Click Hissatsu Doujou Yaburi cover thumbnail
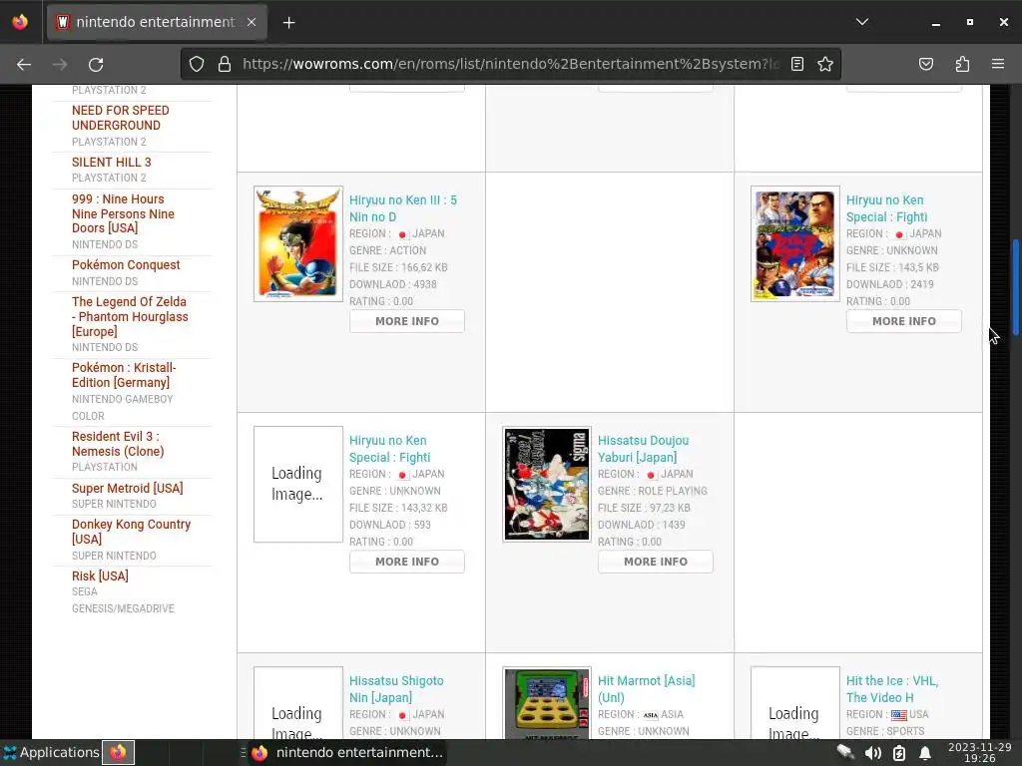 click(547, 484)
